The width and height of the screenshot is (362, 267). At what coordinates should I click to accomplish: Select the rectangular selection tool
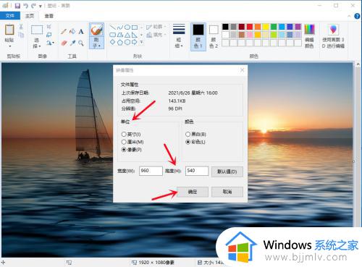coord(37,30)
